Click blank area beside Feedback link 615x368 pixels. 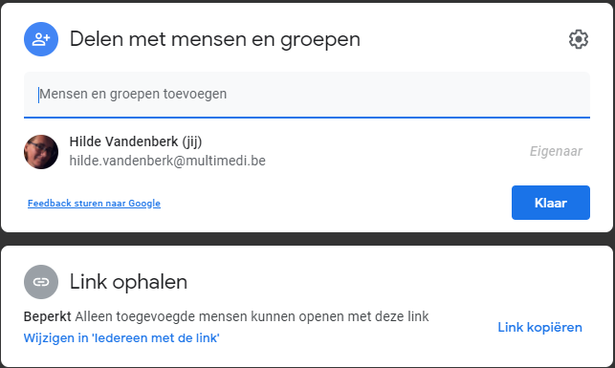pos(334,203)
